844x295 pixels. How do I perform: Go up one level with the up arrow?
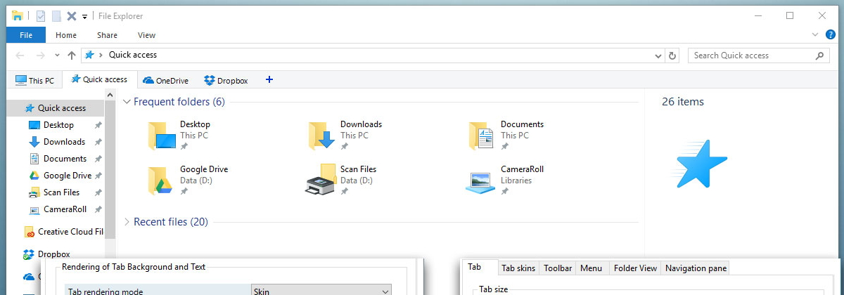72,55
